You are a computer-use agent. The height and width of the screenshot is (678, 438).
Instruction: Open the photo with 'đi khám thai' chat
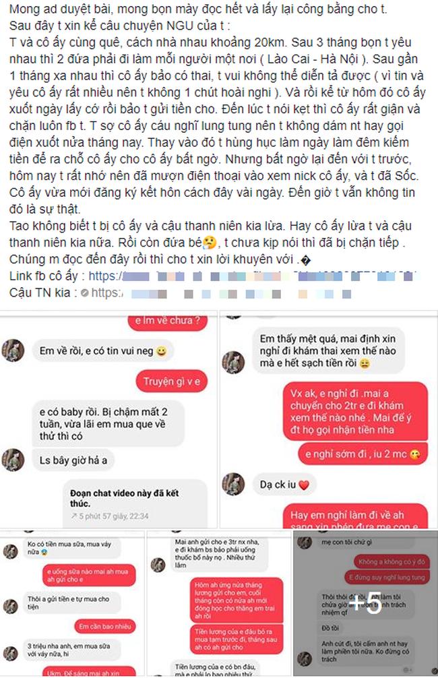[329, 419]
